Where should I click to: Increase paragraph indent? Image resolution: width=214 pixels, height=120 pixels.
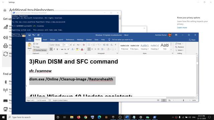coord(108,45)
